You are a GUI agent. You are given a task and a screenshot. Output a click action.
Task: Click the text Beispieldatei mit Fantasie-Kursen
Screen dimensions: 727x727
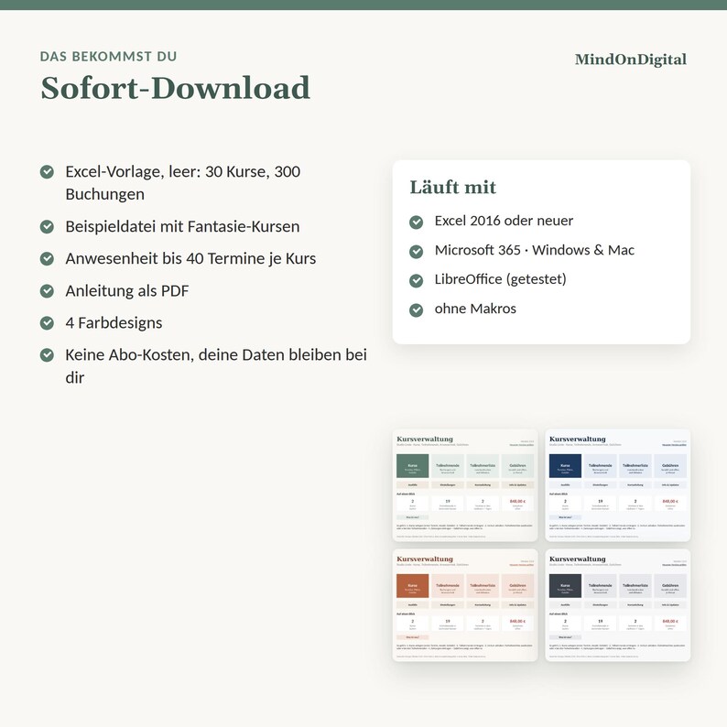(x=182, y=227)
